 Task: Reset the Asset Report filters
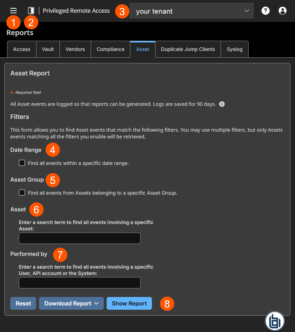23,303
